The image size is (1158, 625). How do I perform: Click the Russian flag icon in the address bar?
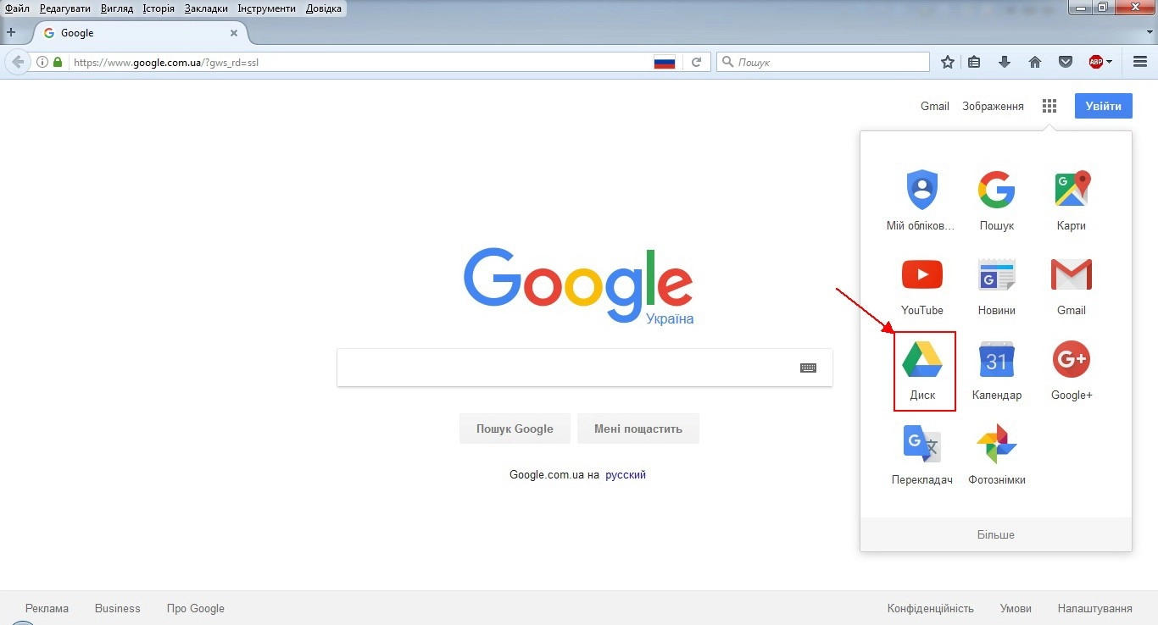point(665,62)
